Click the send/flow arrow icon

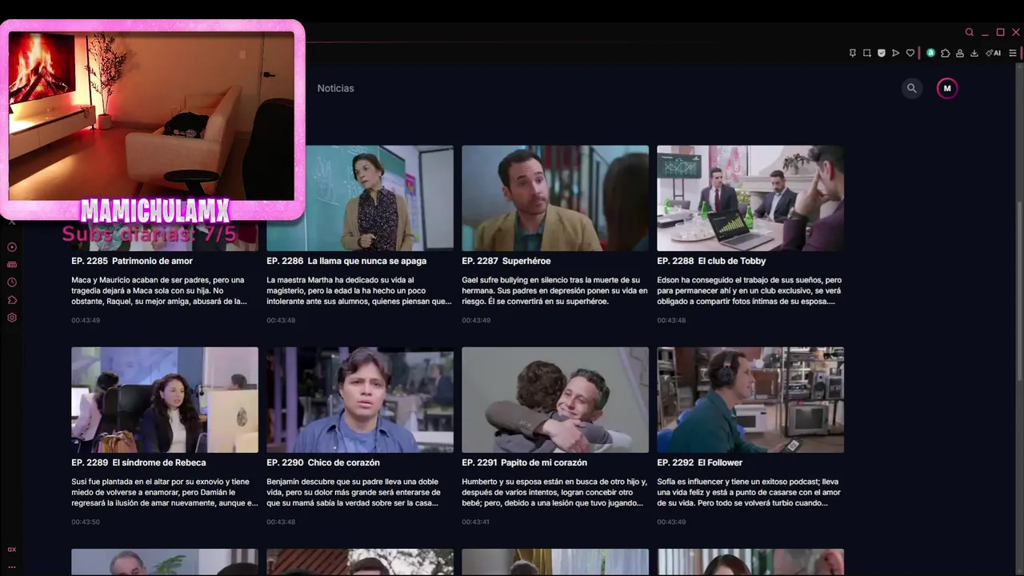[x=896, y=54]
